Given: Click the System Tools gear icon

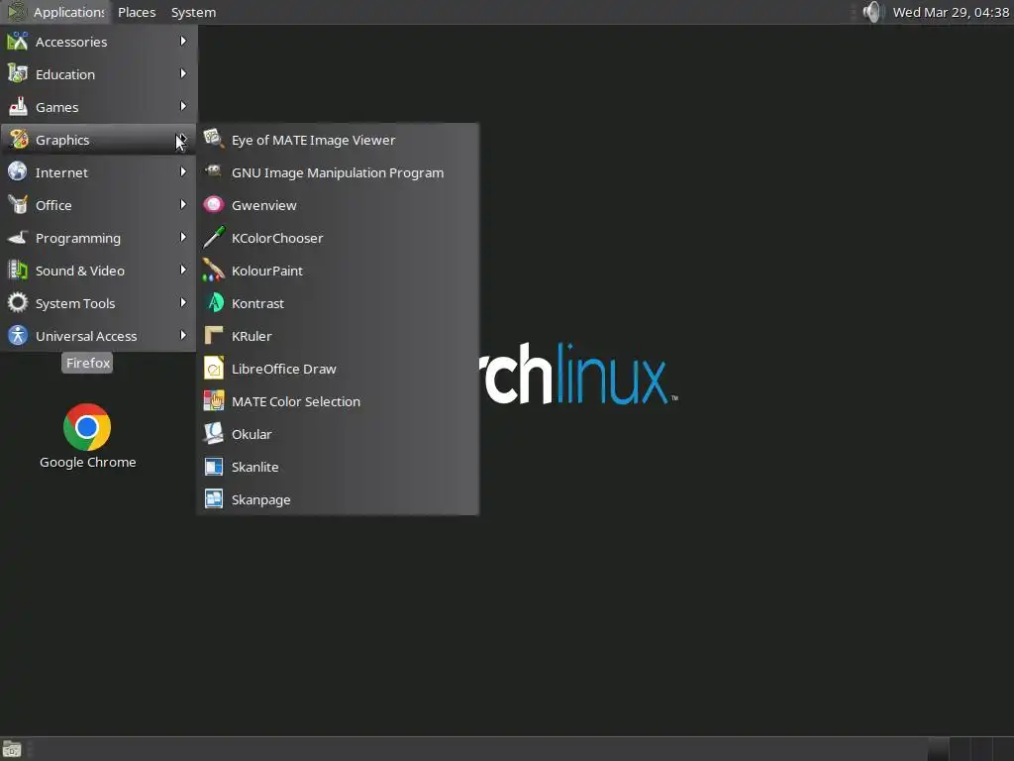Looking at the screenshot, I should point(18,303).
